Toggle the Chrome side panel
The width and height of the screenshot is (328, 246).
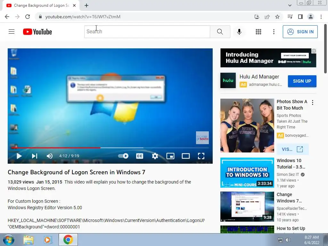300,17
